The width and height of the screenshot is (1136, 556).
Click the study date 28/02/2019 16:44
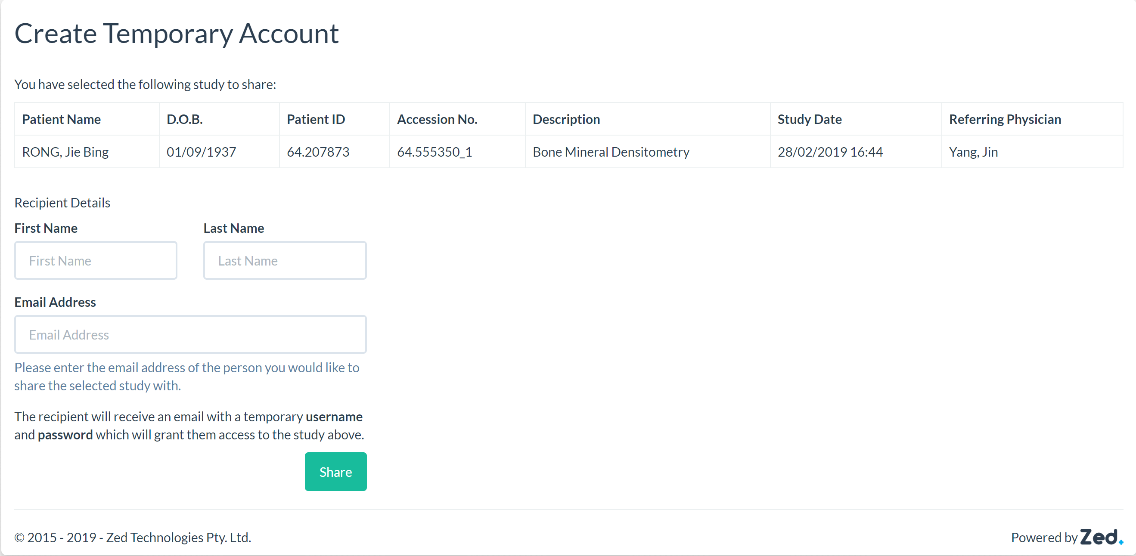830,152
